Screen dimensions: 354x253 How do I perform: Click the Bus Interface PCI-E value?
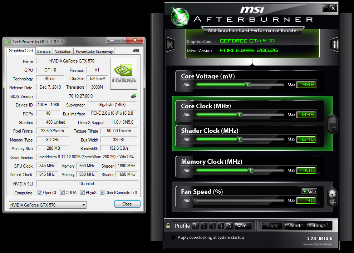pos(112,113)
